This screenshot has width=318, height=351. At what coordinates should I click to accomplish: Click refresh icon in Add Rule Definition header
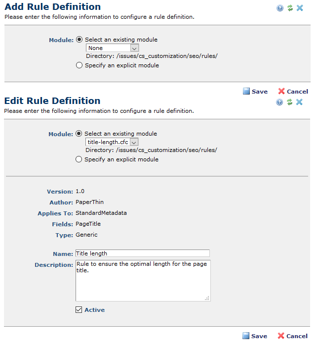[x=290, y=8]
